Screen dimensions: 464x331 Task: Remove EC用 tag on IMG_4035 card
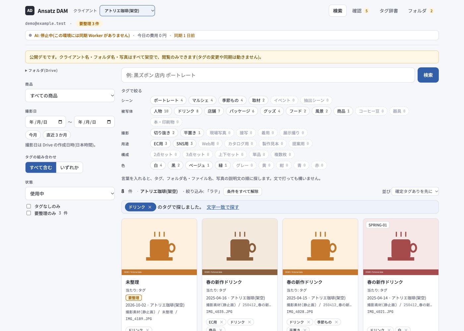coord(221,322)
